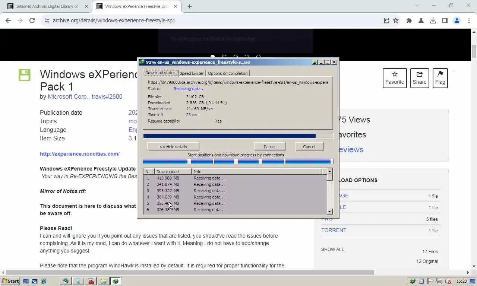Open a new browser tab
Viewport: 477px width, 286px height.
(x=189, y=6)
